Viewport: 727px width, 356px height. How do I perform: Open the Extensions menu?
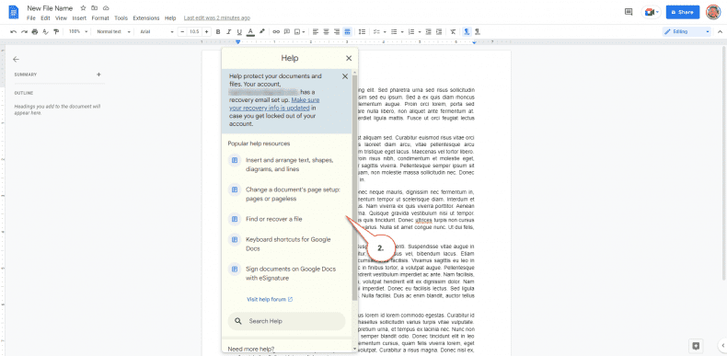tap(146, 18)
